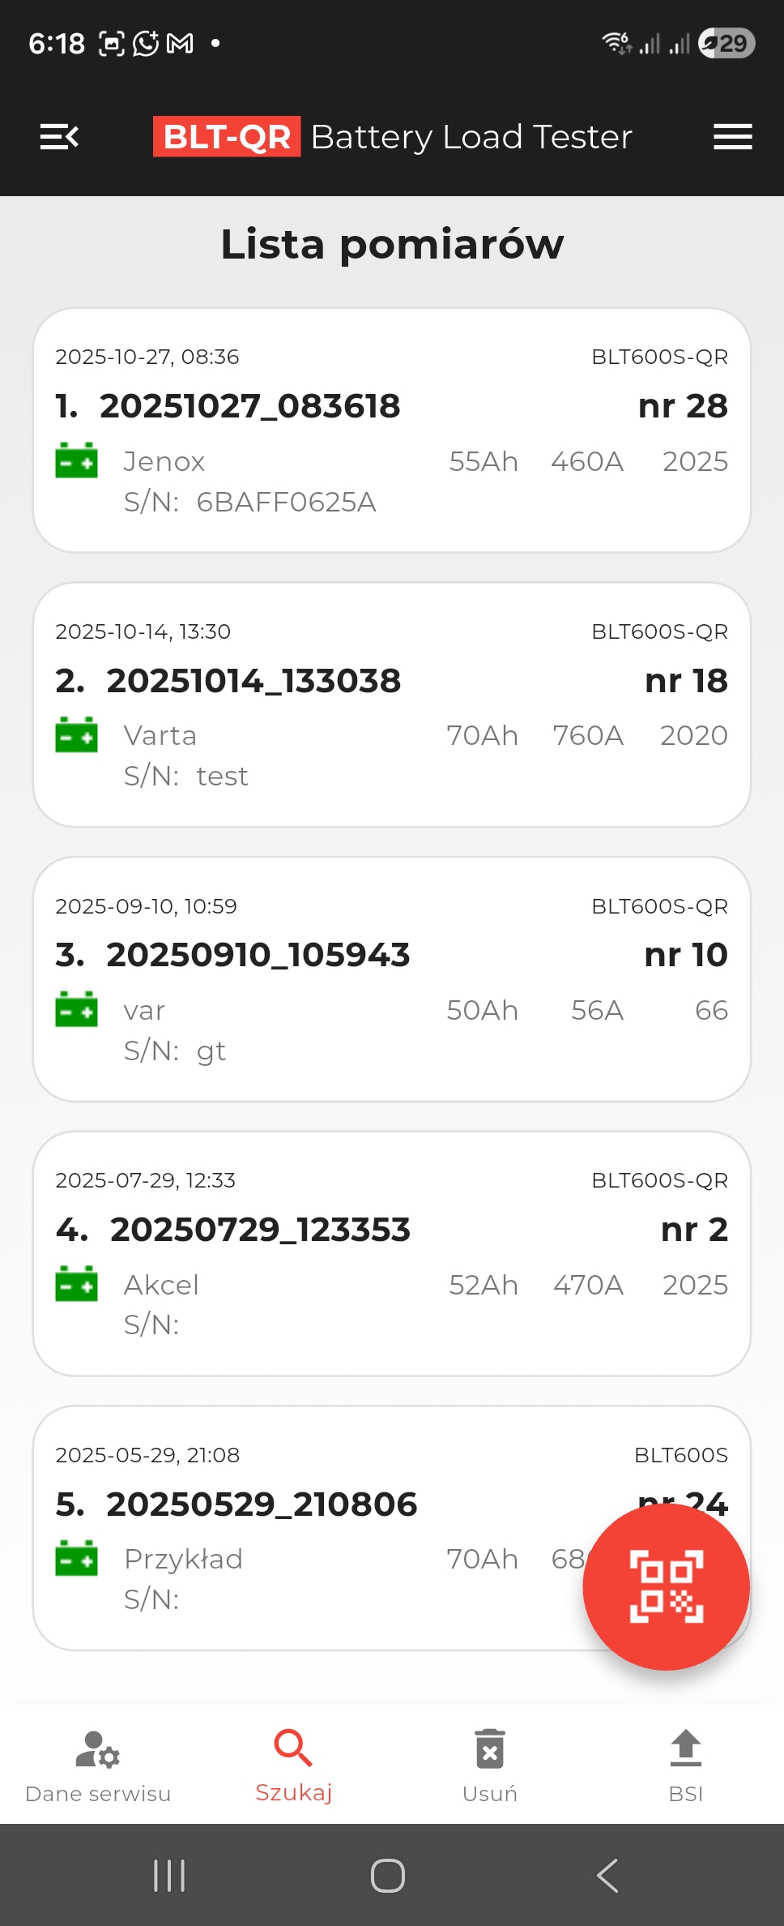The image size is (784, 1926).
Task: Open measurement 20251014_133038
Action: (x=254, y=681)
